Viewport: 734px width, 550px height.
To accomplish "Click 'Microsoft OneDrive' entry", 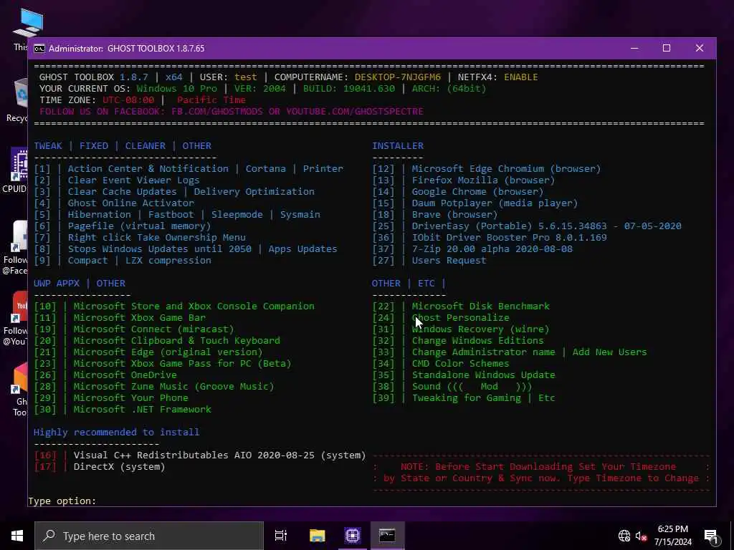I will point(125,375).
